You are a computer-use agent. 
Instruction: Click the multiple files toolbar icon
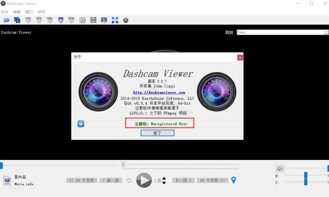pyautogui.click(x=17, y=20)
